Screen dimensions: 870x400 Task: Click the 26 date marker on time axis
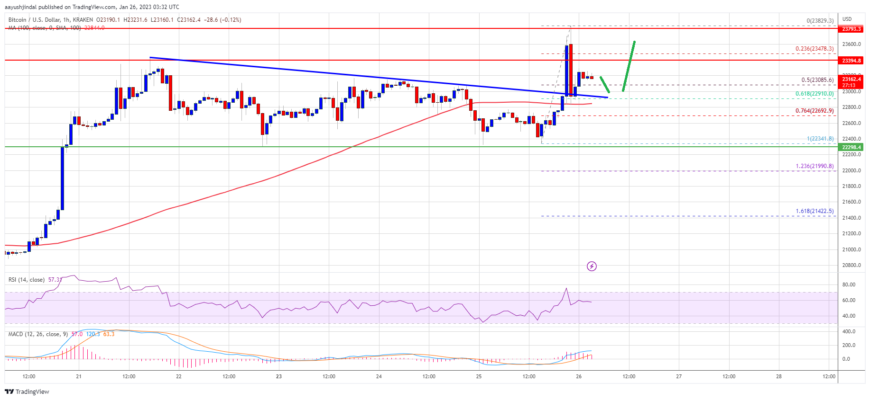point(579,376)
